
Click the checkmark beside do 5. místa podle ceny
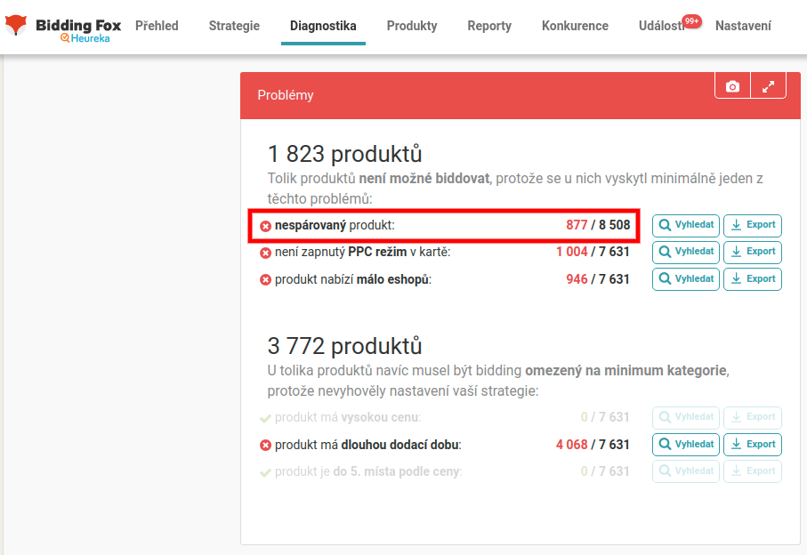[265, 472]
